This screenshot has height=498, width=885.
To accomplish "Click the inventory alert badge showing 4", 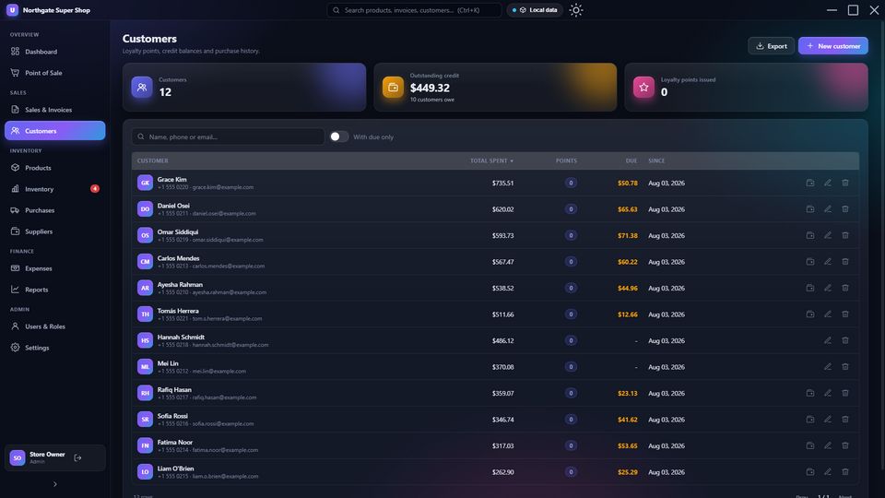I will pos(95,188).
